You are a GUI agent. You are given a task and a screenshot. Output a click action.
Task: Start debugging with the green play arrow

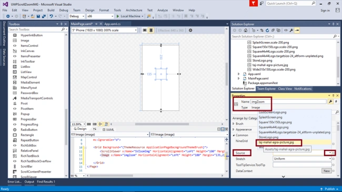(118, 16)
